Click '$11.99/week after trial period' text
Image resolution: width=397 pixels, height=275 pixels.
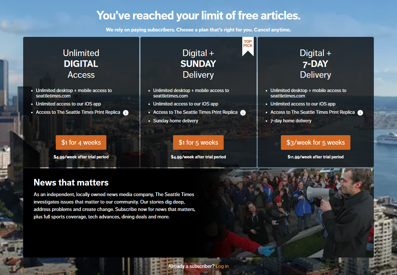(x=315, y=157)
